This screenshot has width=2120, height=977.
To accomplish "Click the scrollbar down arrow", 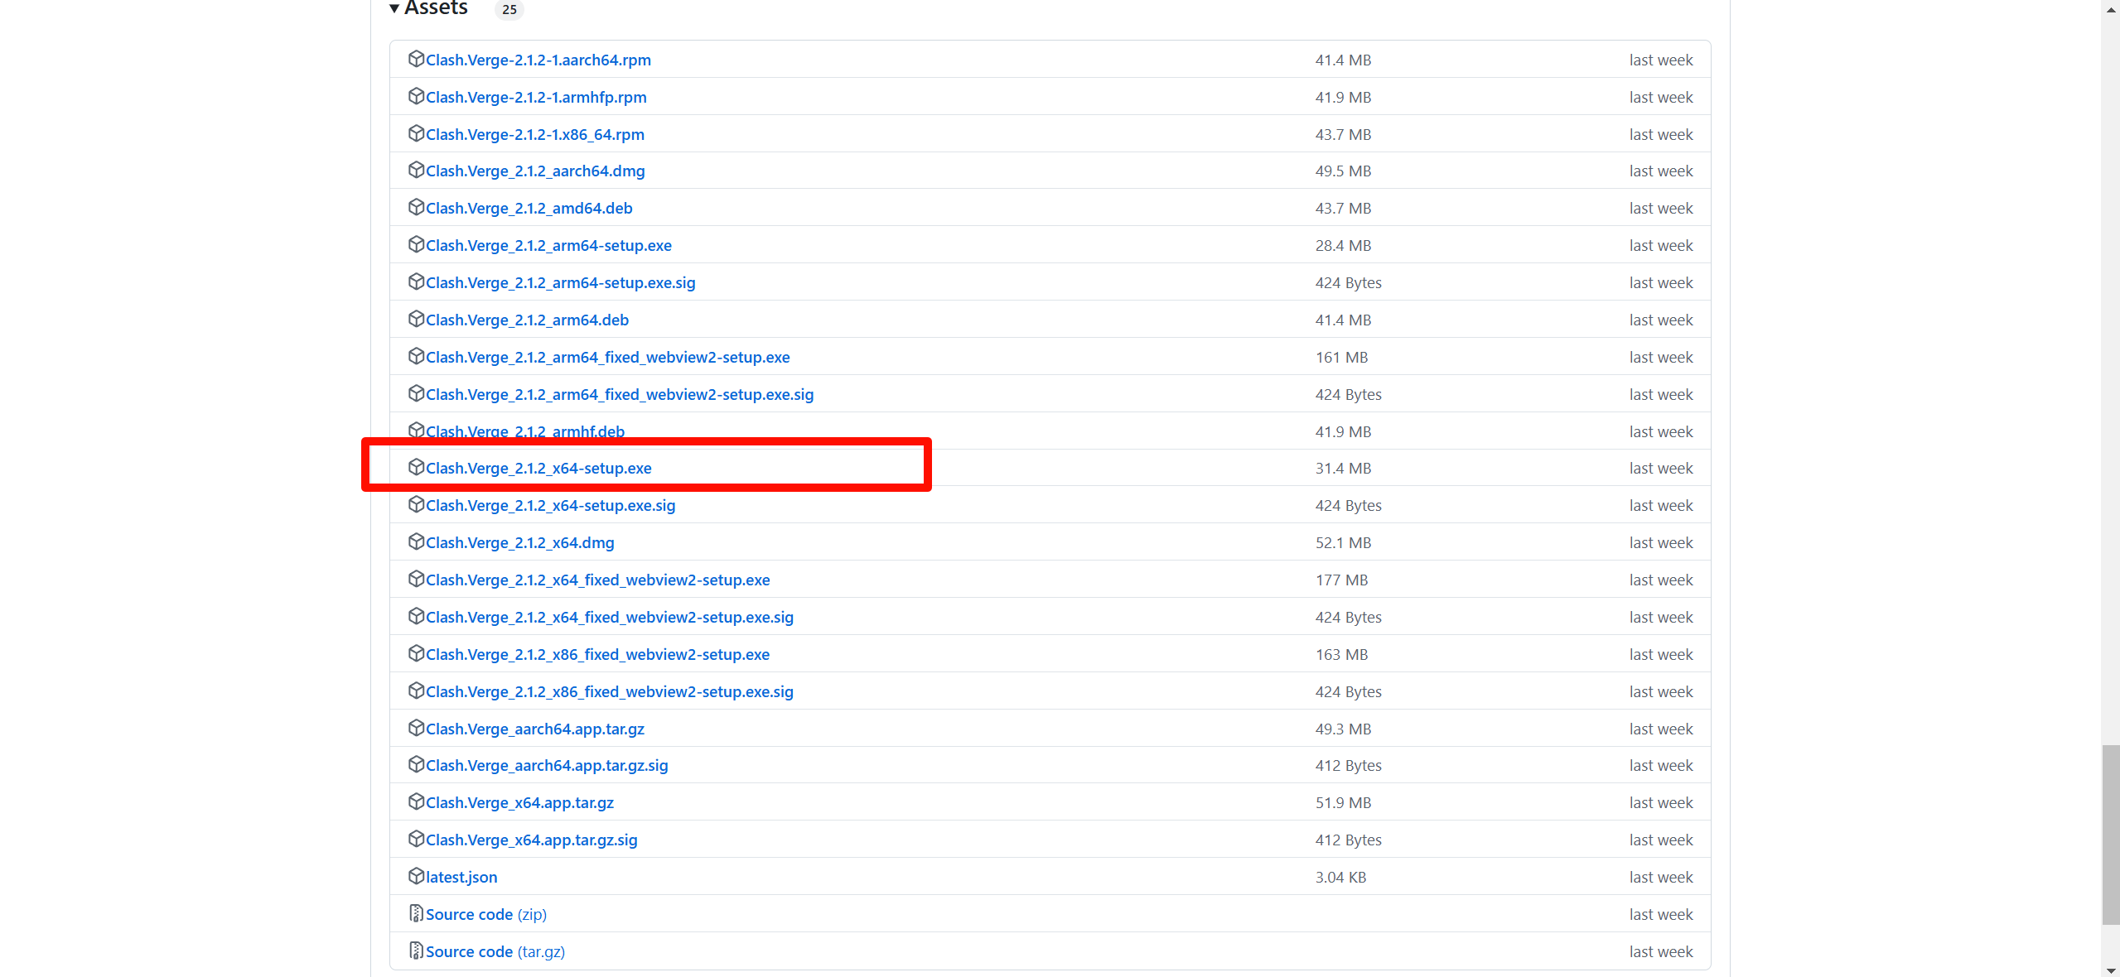I will [2110, 970].
